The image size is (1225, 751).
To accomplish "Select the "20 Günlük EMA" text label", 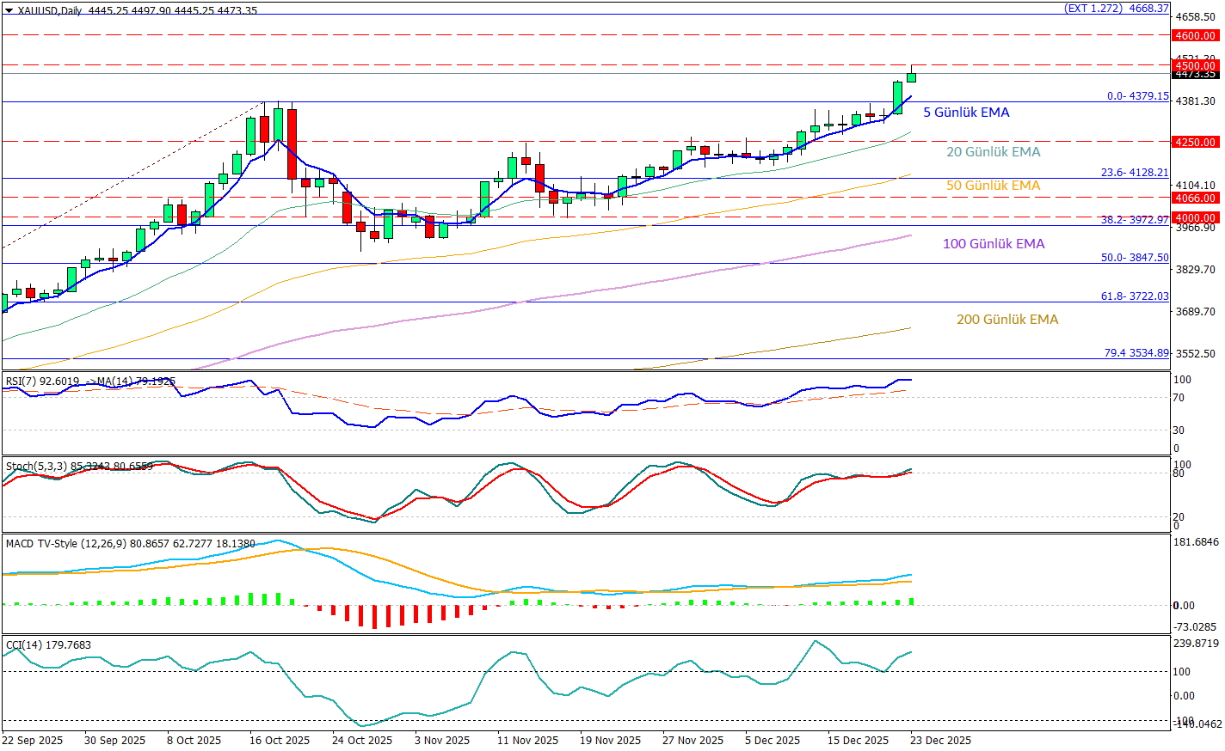I will coord(993,152).
